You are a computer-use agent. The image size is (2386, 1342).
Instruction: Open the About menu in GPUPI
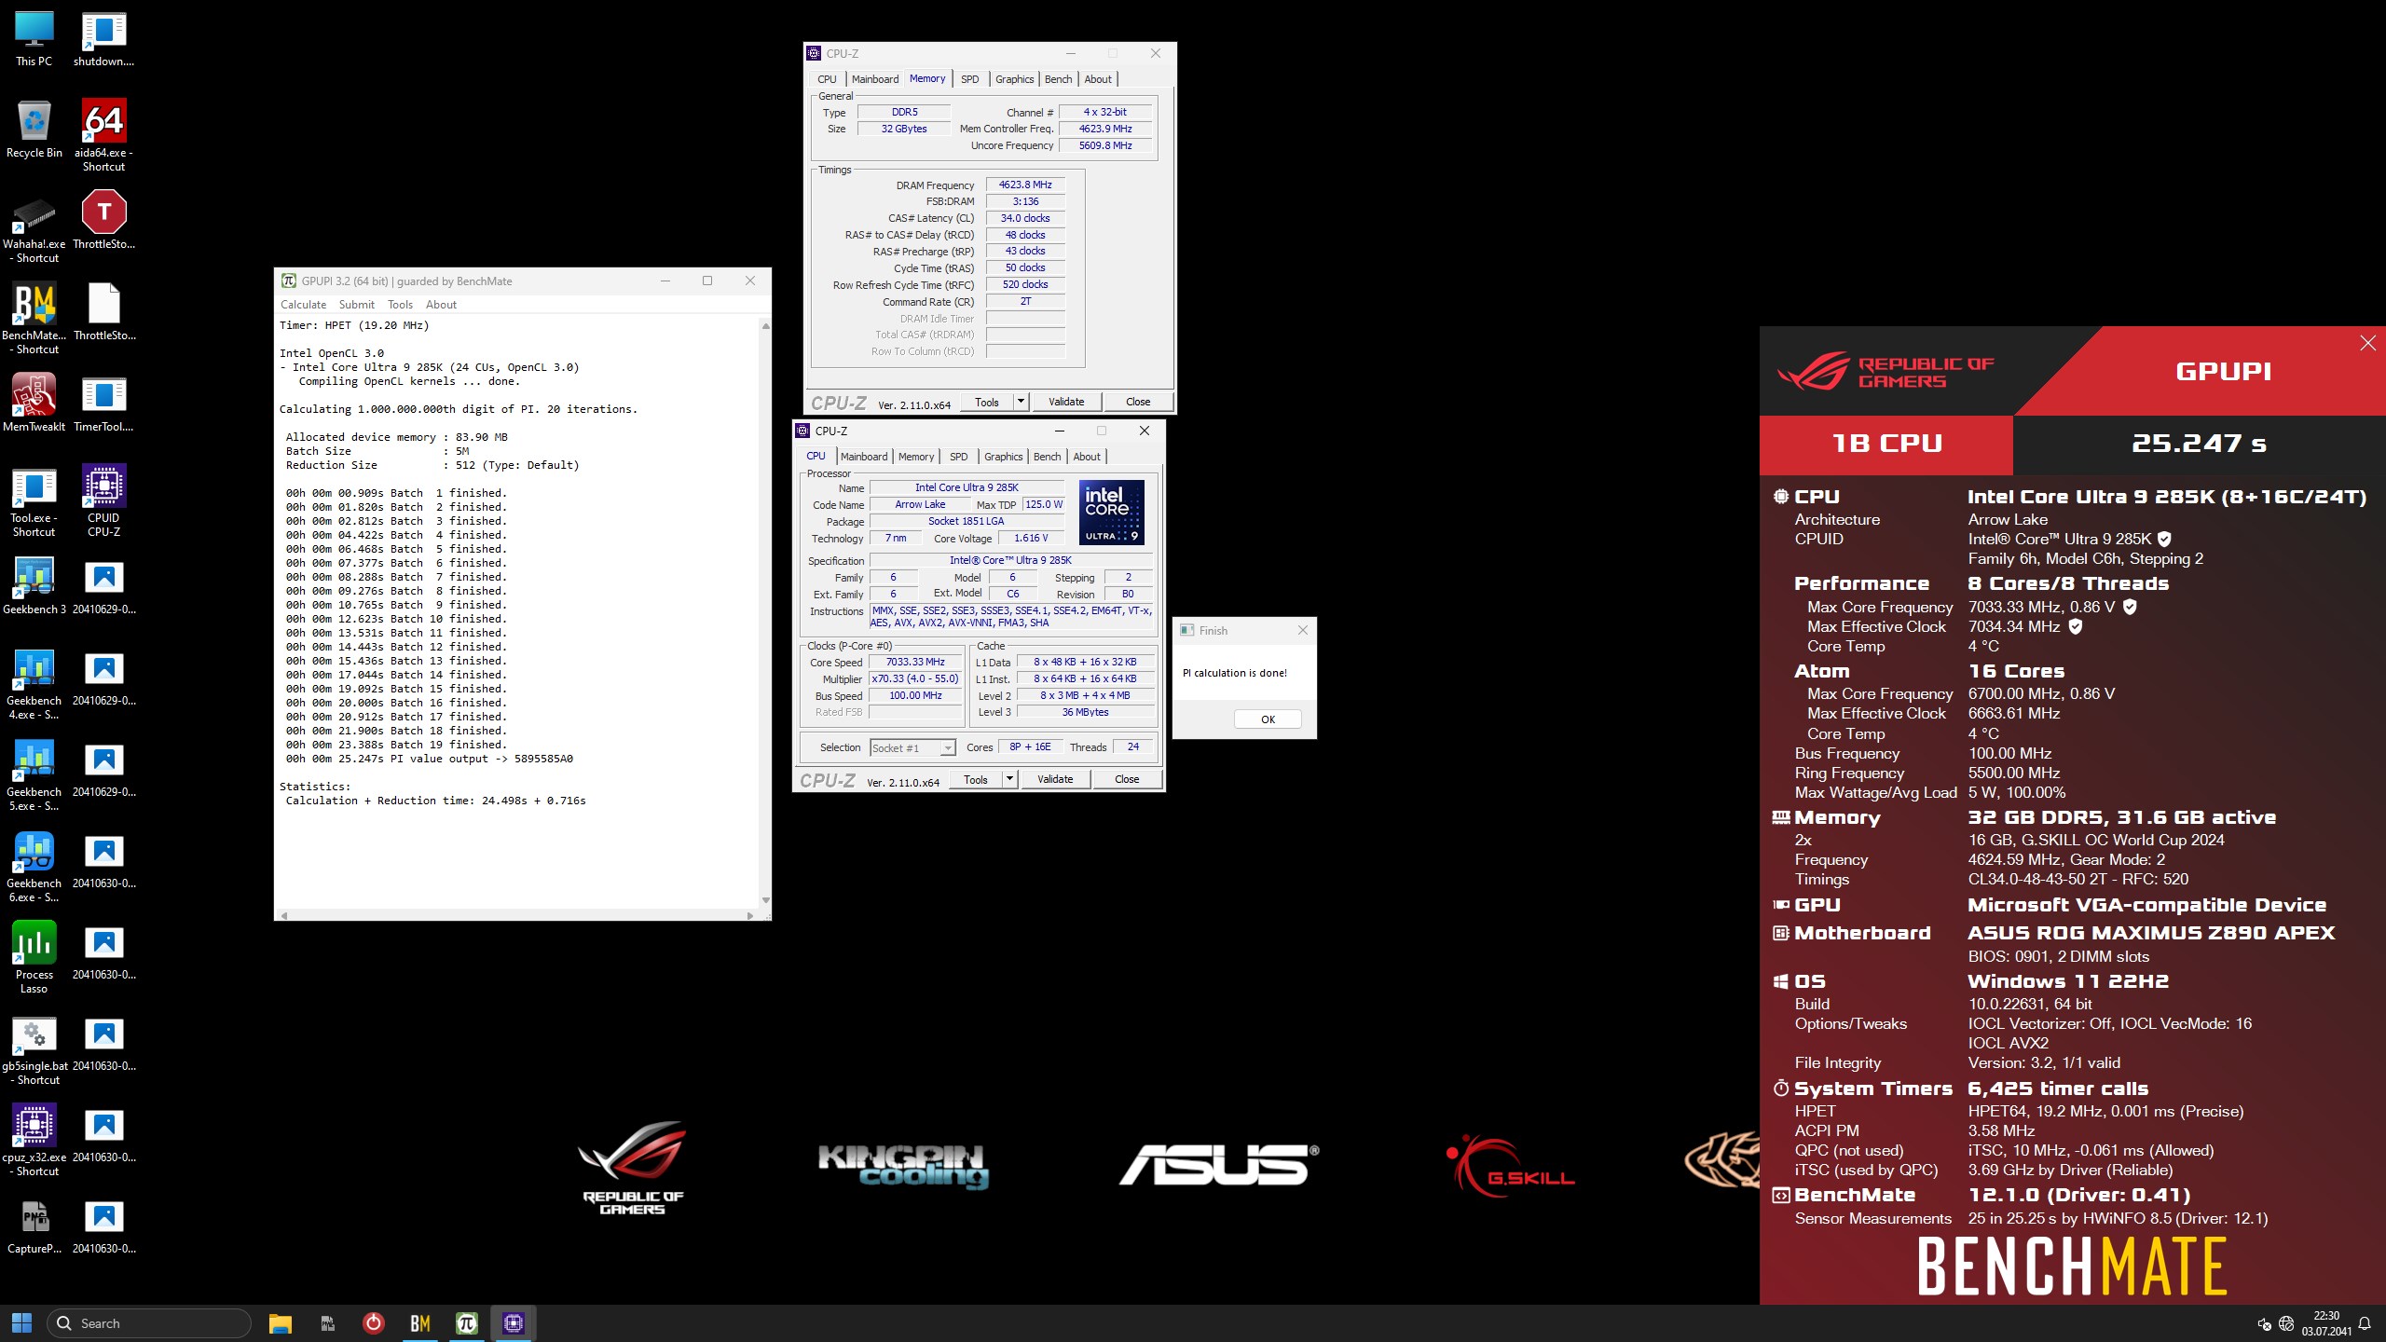coord(441,305)
